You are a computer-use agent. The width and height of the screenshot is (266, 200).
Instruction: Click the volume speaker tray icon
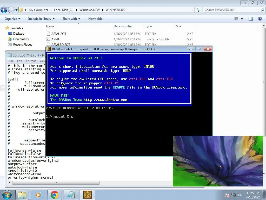click(240, 195)
